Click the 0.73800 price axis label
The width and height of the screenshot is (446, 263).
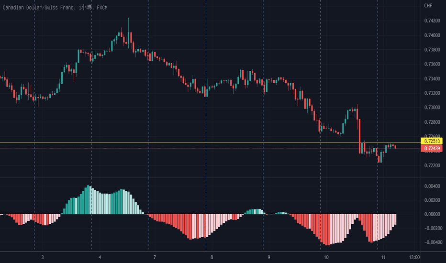(x=432, y=50)
